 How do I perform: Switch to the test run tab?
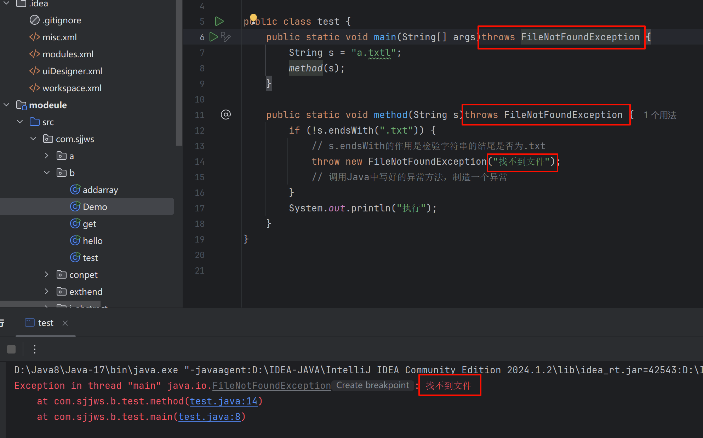click(x=45, y=323)
